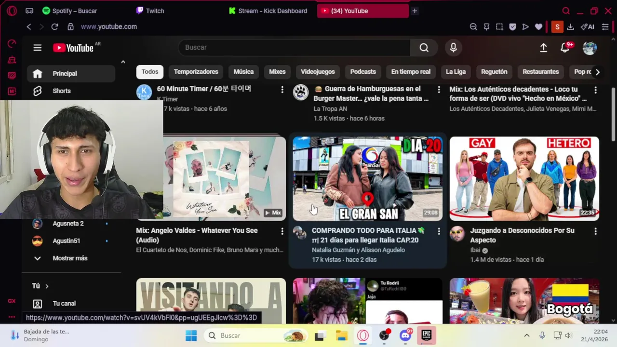Open the Windows Start button
The image size is (617, 347).
point(191,336)
